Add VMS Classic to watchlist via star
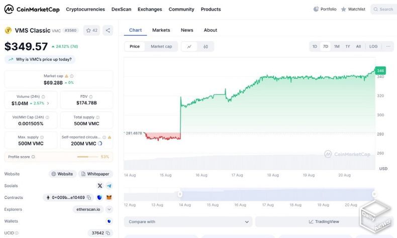397x238 pixels. (91, 30)
